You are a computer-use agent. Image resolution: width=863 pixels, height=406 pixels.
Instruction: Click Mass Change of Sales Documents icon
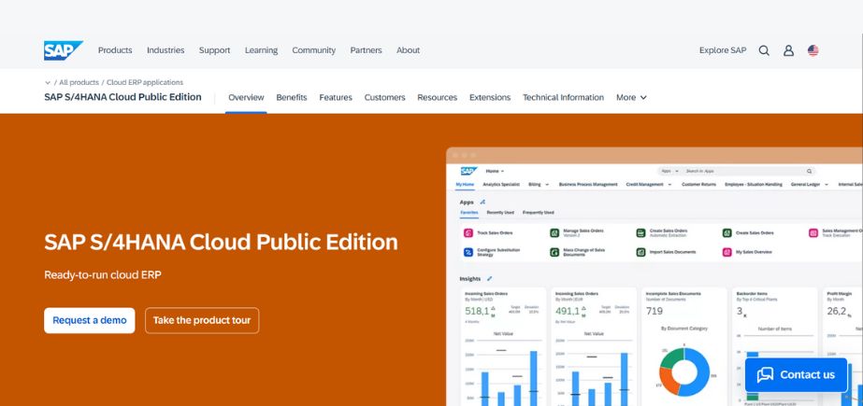554,252
